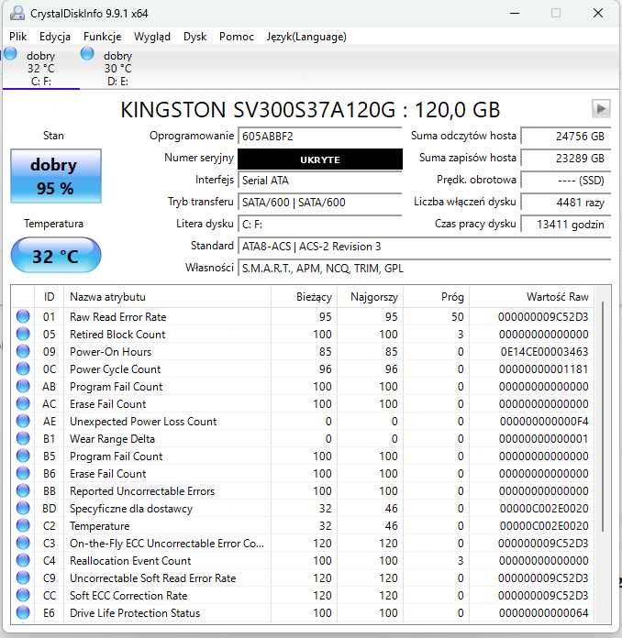Click the host writes value 23289 GB

pos(566,158)
